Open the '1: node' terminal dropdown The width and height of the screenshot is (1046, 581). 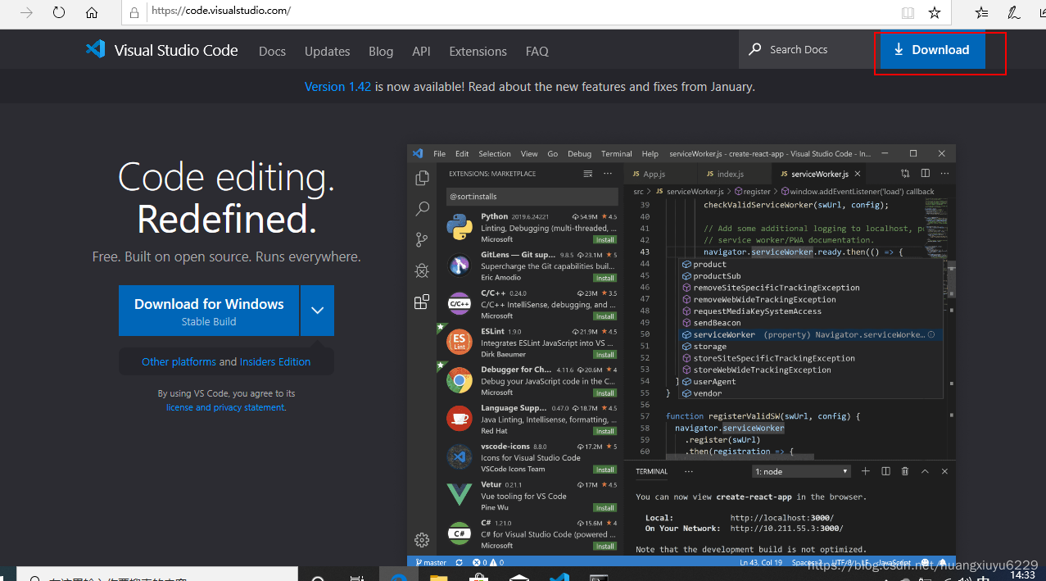click(800, 470)
